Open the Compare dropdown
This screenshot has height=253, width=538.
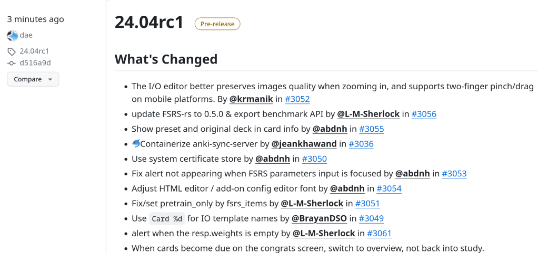pyautogui.click(x=33, y=79)
